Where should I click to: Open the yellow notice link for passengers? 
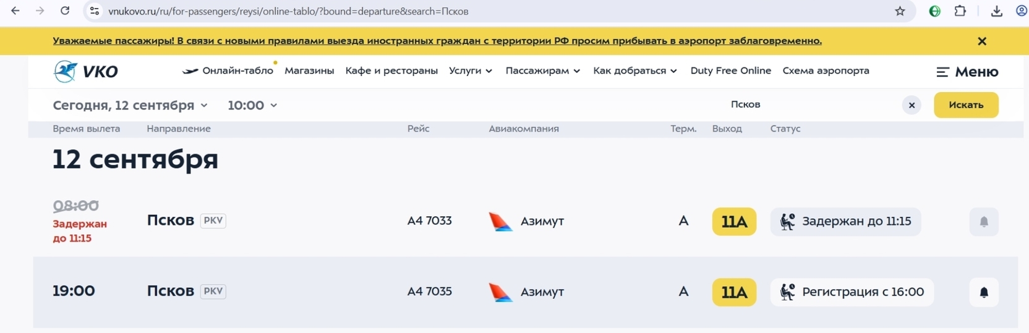point(437,41)
